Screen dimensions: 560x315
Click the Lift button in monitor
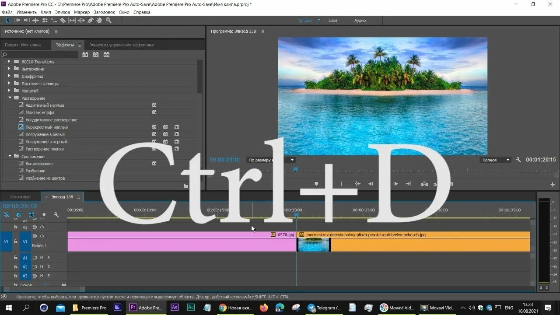pos(424,184)
